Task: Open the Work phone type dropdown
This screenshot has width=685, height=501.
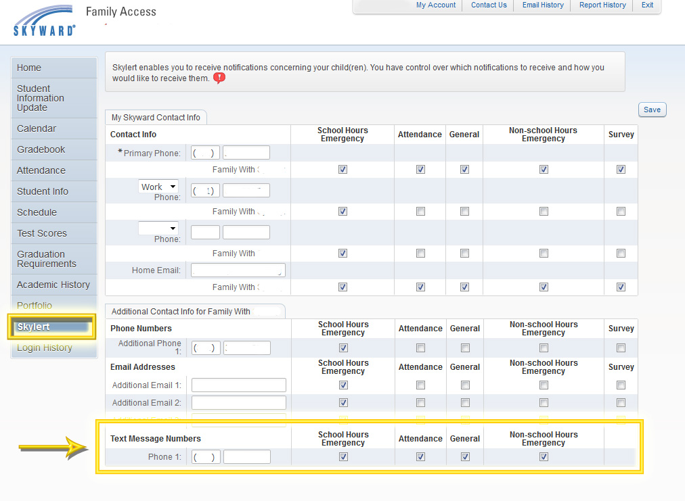Action: pyautogui.click(x=158, y=187)
